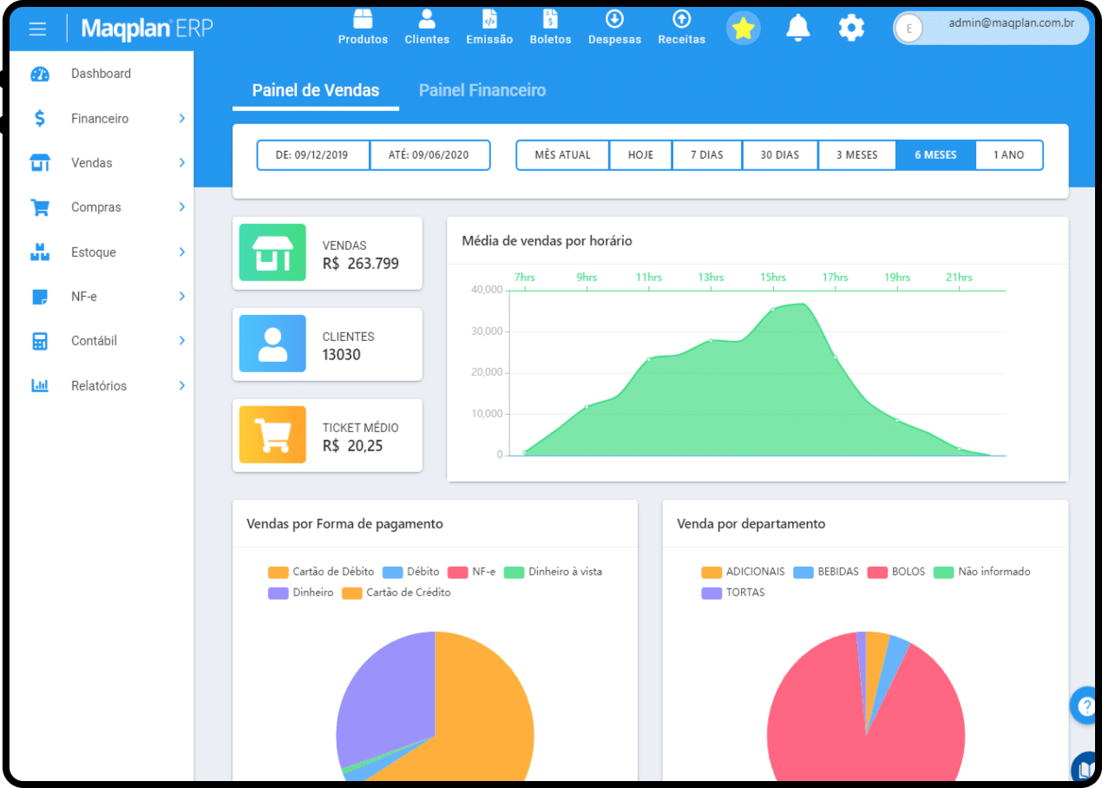Image resolution: width=1102 pixels, height=788 pixels.
Task: Toggle Não informado legend swatch
Action: [x=943, y=573]
